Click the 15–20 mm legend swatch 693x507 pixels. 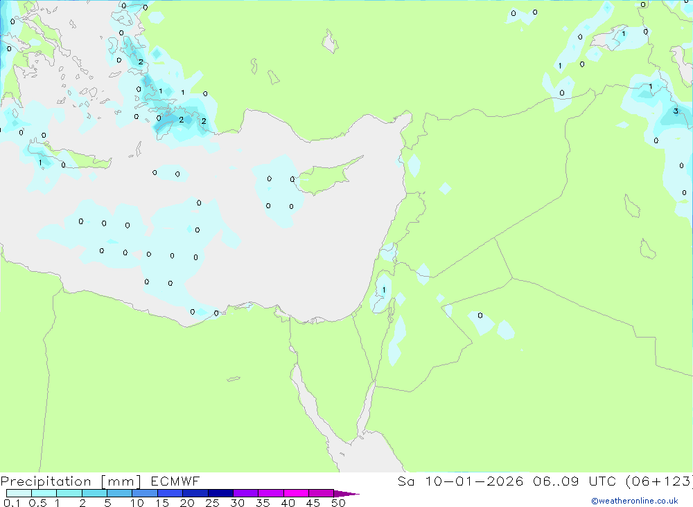point(170,493)
